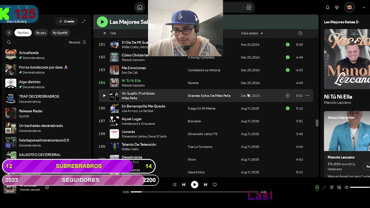Mute the volume speaker icon
The height and width of the screenshot is (208, 370).
point(346,187)
